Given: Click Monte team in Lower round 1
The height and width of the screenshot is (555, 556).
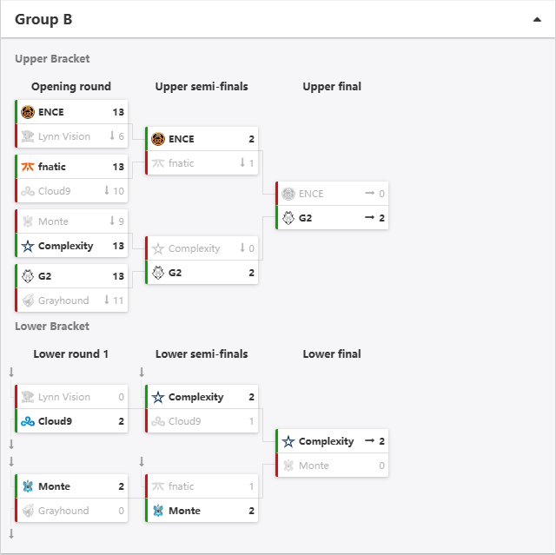Looking at the screenshot, I should point(54,486).
